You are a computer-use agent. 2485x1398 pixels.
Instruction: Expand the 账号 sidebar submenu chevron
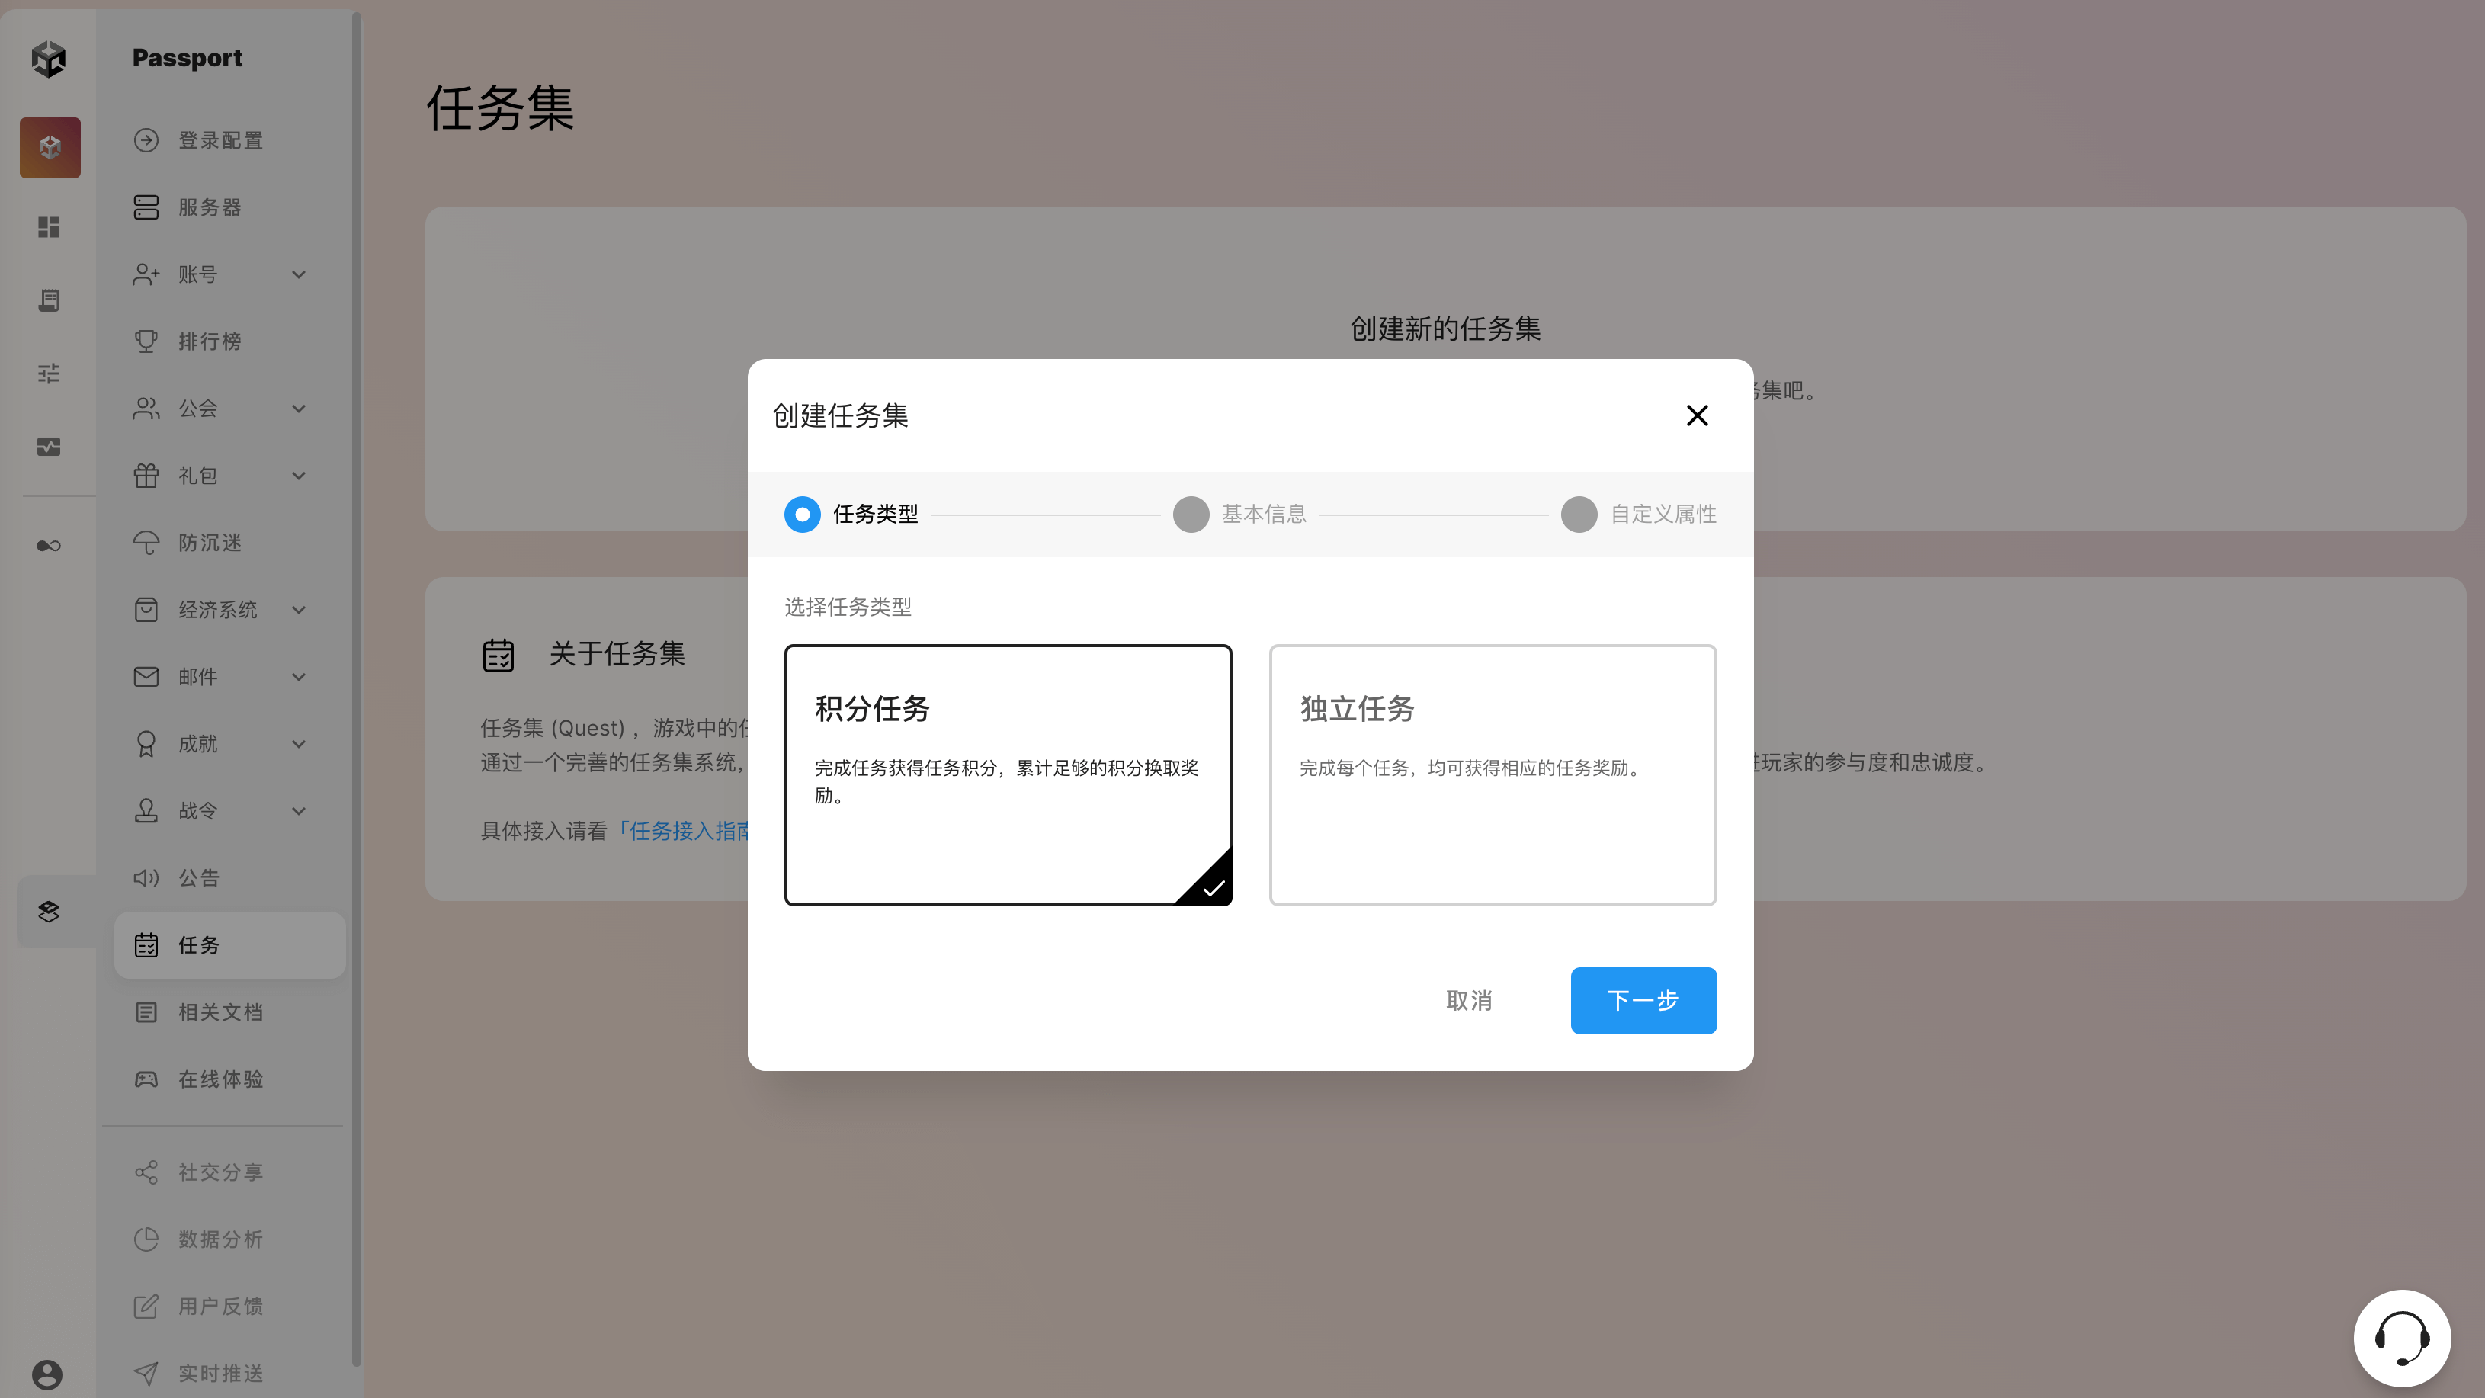click(299, 275)
